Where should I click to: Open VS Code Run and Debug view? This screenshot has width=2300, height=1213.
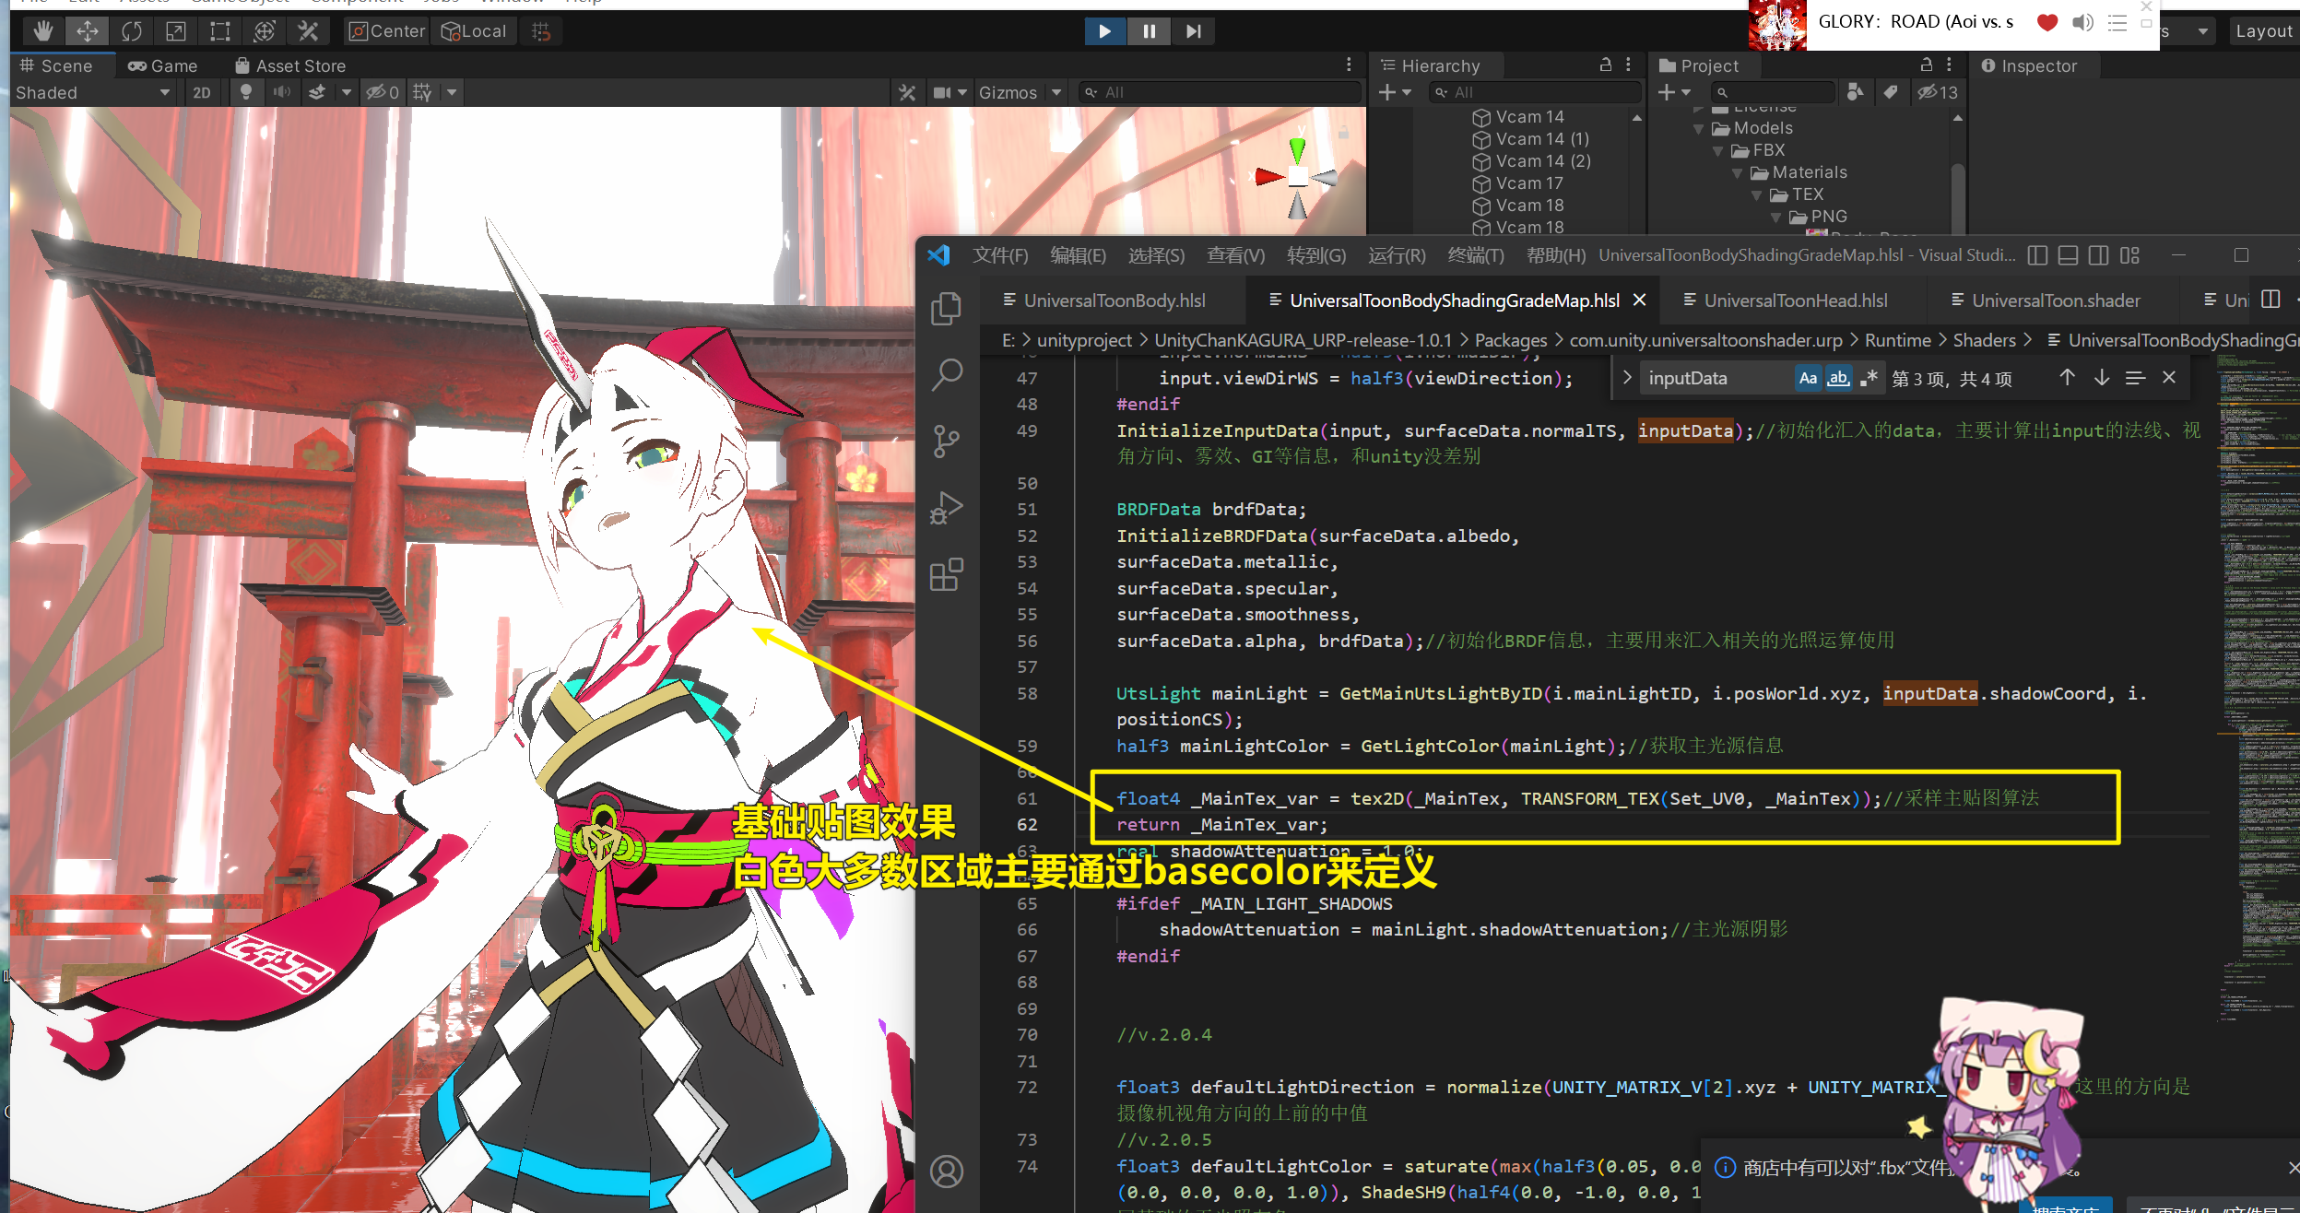tap(947, 507)
